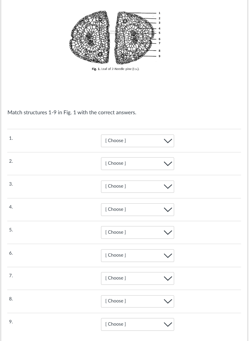Open the Choose selector for question 6
The width and height of the screenshot is (251, 341).
[138, 255]
